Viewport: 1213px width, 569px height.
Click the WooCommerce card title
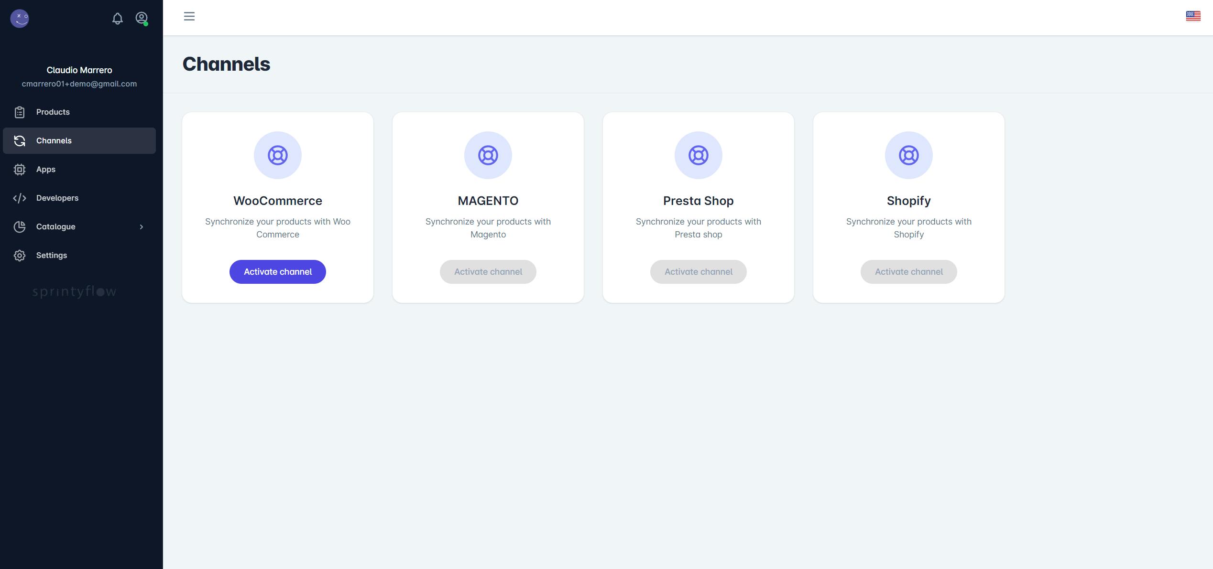278,201
